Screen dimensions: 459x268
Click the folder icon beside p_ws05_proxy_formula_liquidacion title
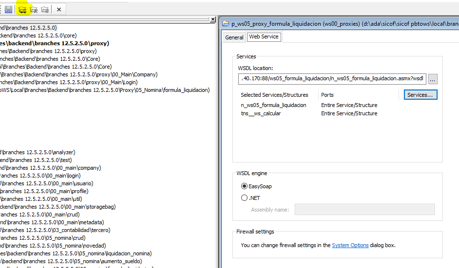tap(225, 24)
